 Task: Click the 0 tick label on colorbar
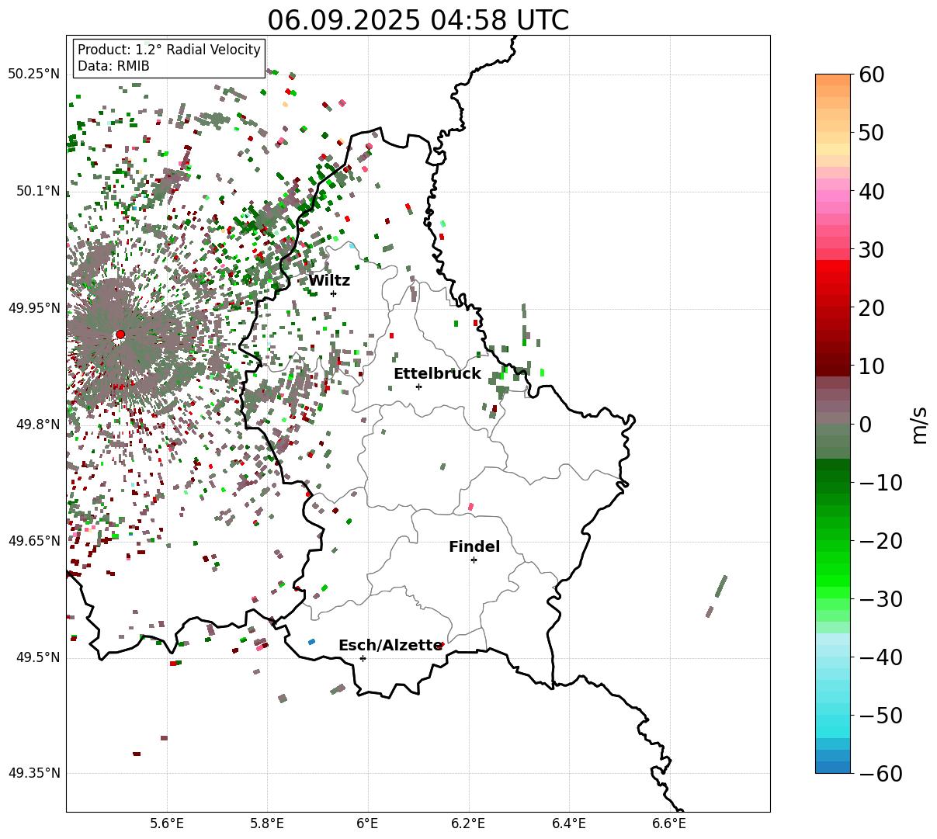[x=866, y=425]
